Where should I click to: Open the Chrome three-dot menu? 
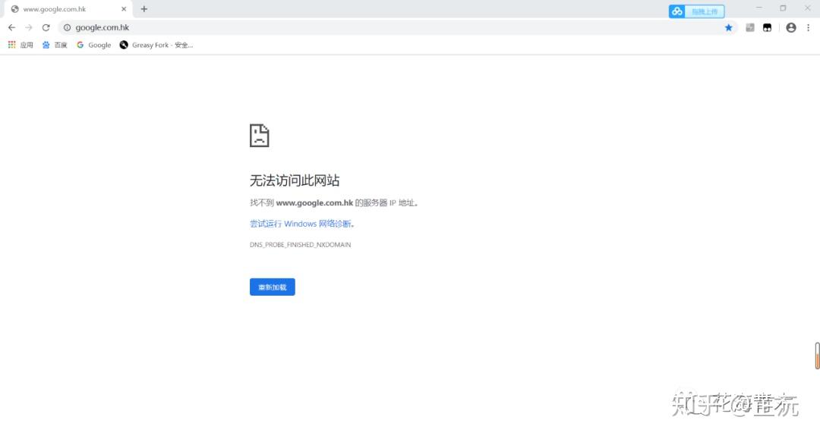point(808,27)
